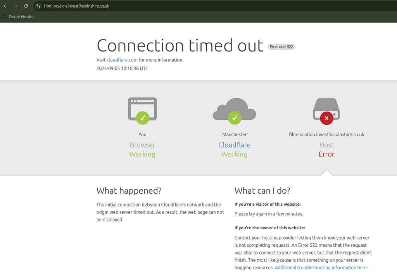Viewport: 397px width, 277px height.
Task: Click the What can I do? heading
Action: coord(262,191)
